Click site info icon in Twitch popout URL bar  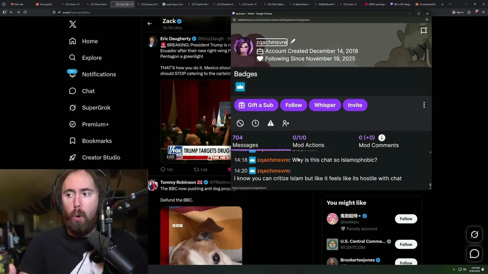coord(234,19)
